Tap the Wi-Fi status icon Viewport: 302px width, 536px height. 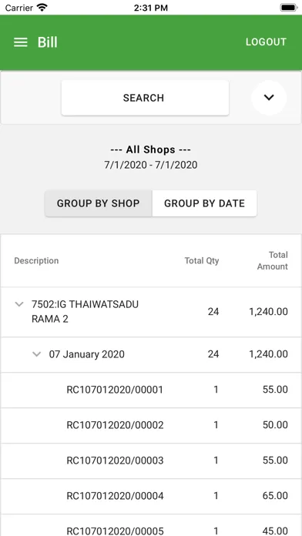pyautogui.click(x=42, y=8)
